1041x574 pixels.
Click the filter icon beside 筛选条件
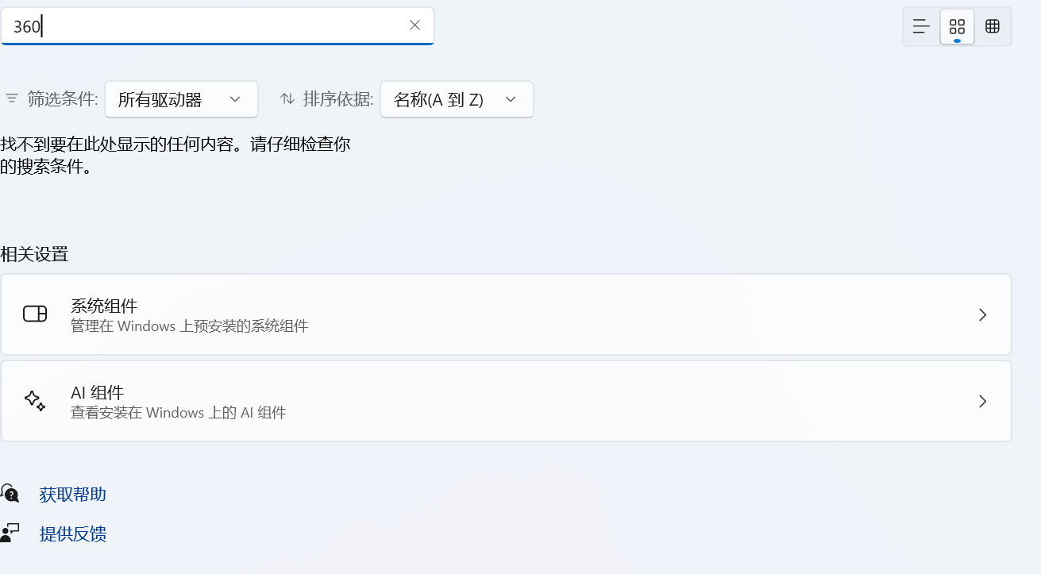[x=12, y=99]
